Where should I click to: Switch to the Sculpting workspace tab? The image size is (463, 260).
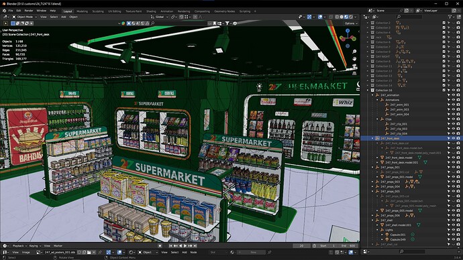98,11
